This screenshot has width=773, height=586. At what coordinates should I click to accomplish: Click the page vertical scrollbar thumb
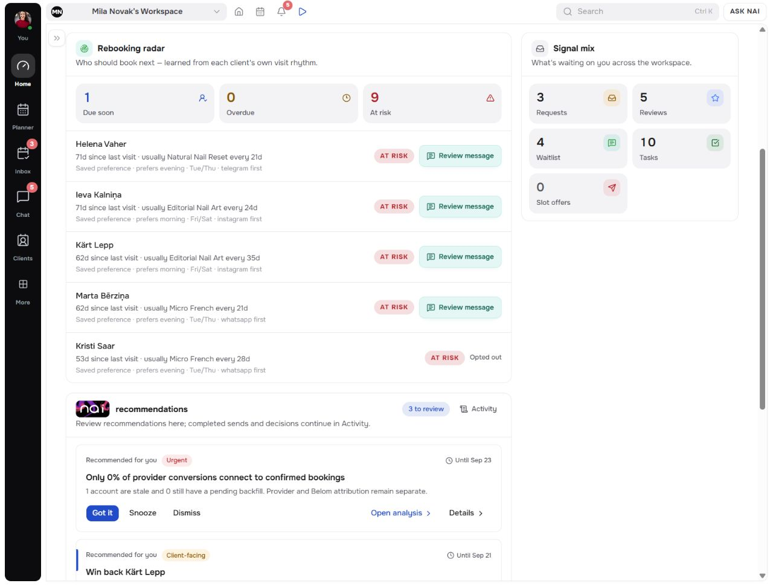(x=762, y=279)
